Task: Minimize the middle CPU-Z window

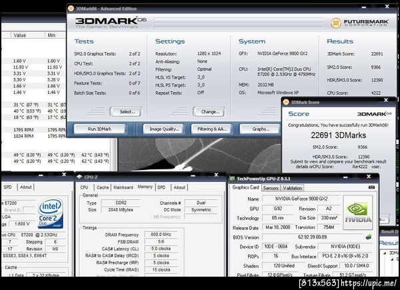Action: (x=193, y=175)
